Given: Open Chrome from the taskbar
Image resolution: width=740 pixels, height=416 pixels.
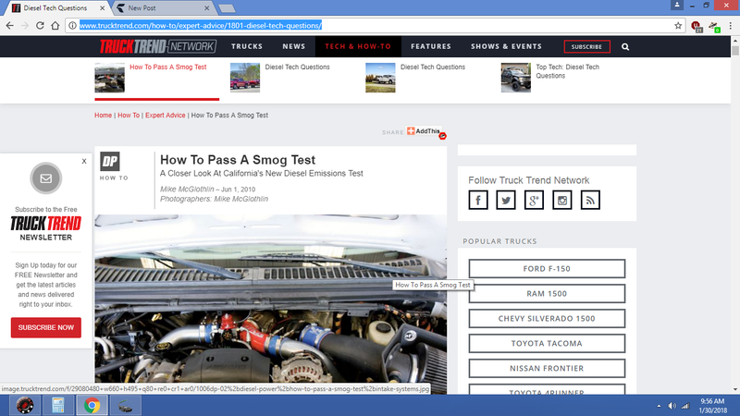Looking at the screenshot, I should [x=92, y=406].
